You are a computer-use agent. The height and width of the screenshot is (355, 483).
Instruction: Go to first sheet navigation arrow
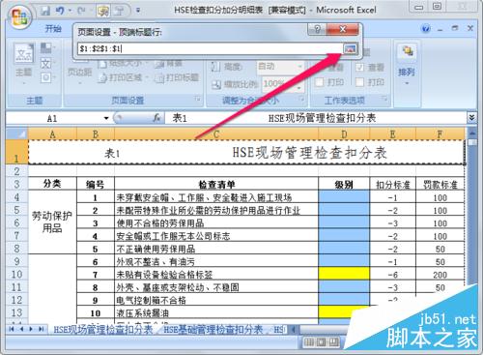coord(12,329)
